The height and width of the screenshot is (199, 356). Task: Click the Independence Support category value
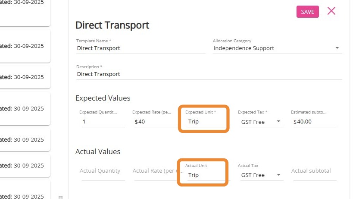244,48
